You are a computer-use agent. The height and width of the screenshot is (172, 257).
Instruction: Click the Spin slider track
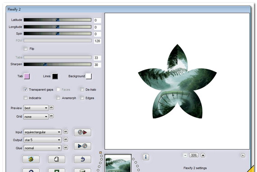pyautogui.click(x=58, y=34)
